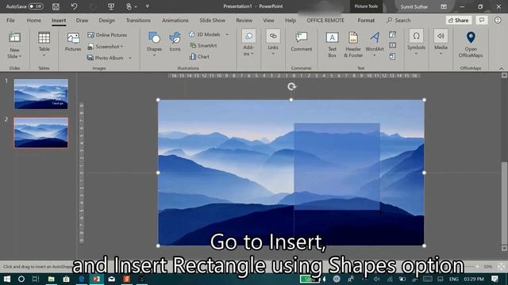Click the Windows Start button
Screen dimensions: 508x285
click(x=7, y=279)
